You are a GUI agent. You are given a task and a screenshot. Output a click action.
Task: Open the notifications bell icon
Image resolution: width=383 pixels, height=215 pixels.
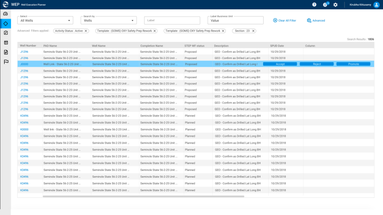[325, 5]
